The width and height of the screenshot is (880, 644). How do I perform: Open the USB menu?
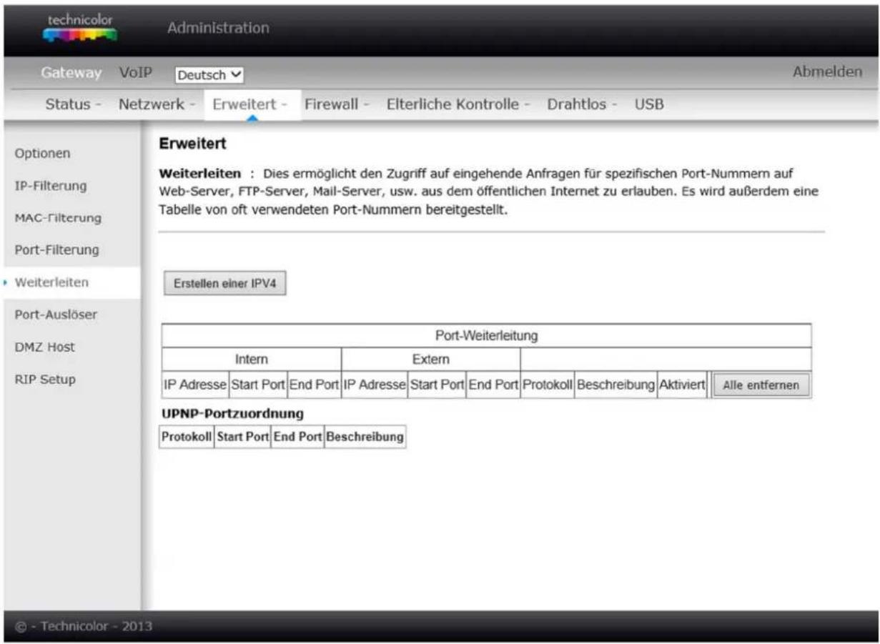point(649,104)
